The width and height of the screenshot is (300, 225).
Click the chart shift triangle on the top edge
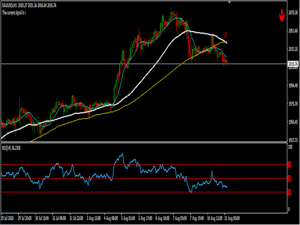point(229,2)
